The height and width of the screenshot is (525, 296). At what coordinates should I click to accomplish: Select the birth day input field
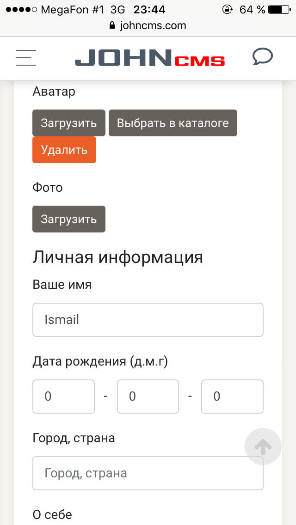pyautogui.click(x=63, y=397)
